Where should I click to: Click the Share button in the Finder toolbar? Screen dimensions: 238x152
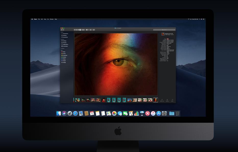tap(91, 30)
